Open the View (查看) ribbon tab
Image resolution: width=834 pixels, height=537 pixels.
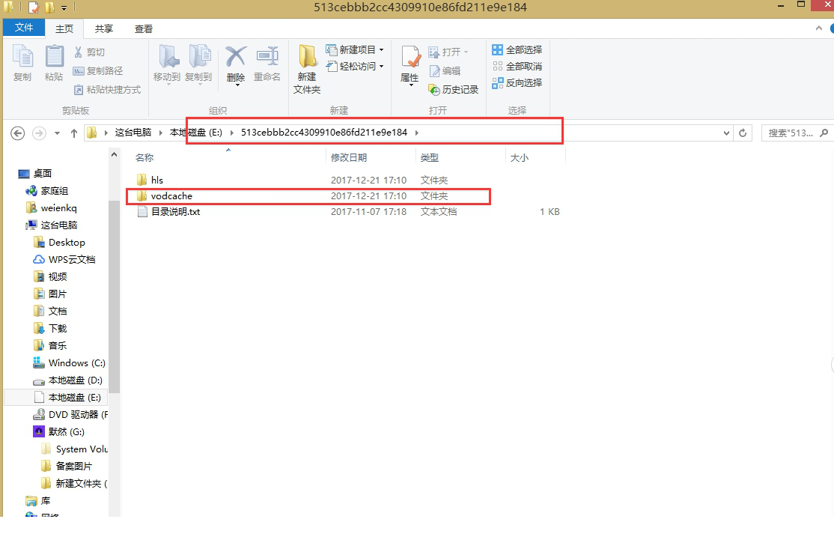144,28
